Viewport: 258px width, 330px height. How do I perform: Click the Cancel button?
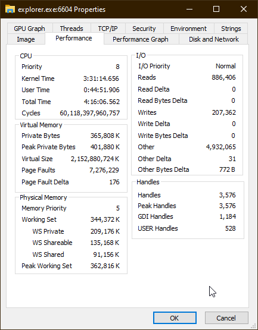click(x=226, y=318)
